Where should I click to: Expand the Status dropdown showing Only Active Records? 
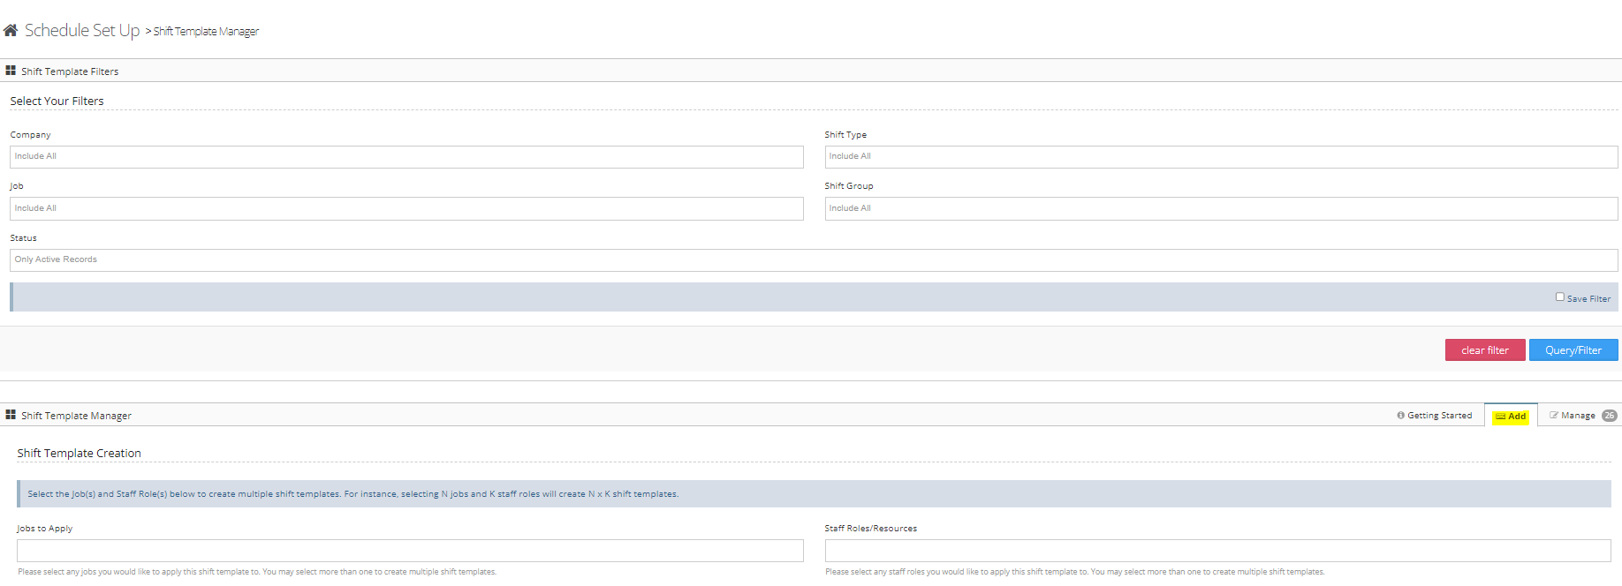coord(813,260)
